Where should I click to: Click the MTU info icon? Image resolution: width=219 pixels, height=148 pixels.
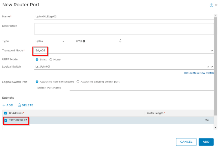pyautogui.click(x=84, y=41)
